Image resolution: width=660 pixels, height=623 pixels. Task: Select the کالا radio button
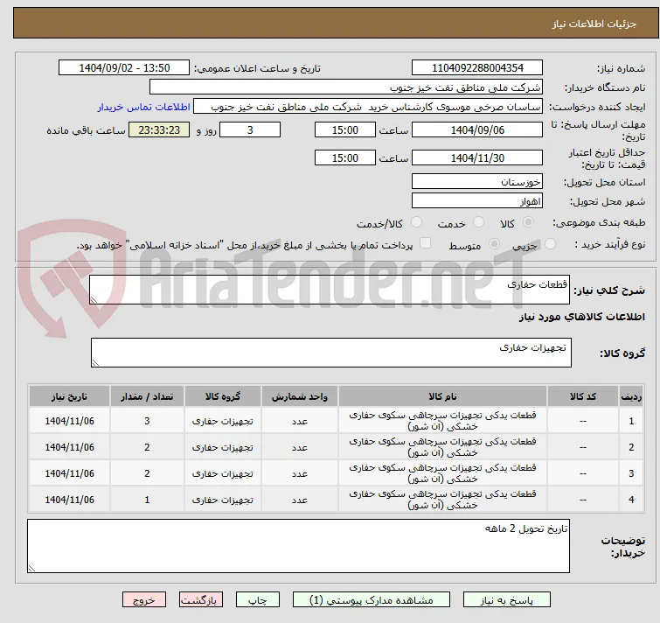528,221
